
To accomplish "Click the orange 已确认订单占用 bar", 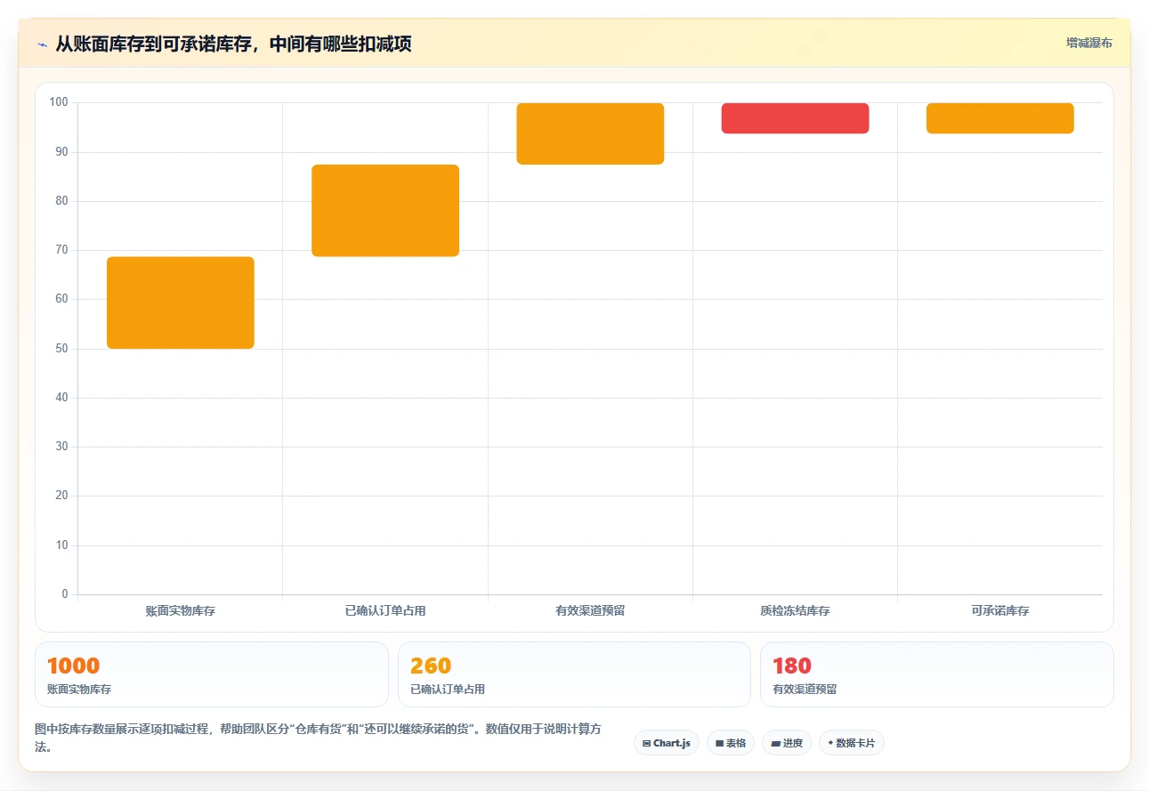I will (385, 211).
